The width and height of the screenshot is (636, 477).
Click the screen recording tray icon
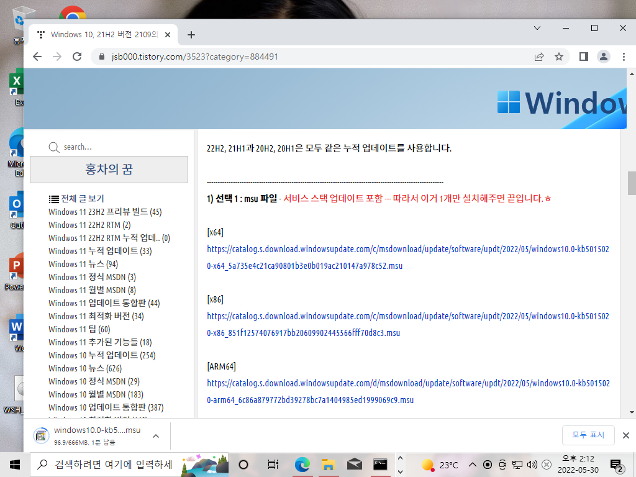(x=488, y=465)
